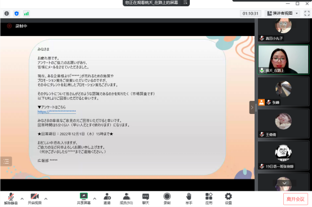
Task: Open 设置 settings gear
Action: pos(228,199)
